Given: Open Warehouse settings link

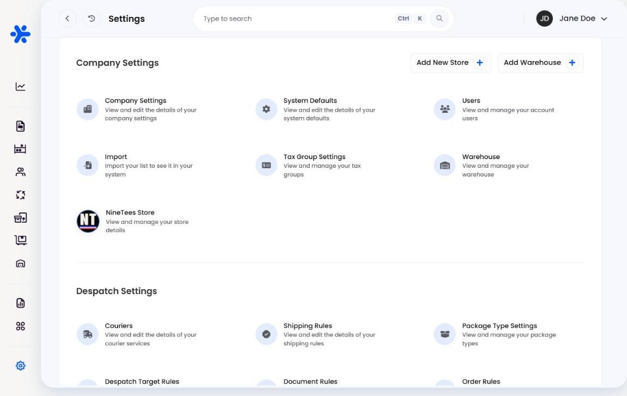Looking at the screenshot, I should (x=481, y=157).
